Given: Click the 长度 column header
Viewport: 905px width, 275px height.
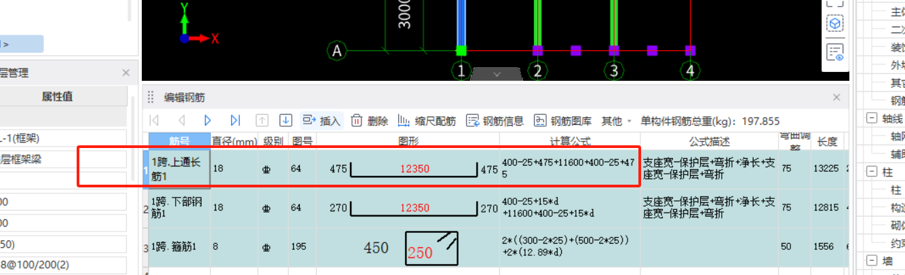Looking at the screenshot, I should [x=828, y=141].
